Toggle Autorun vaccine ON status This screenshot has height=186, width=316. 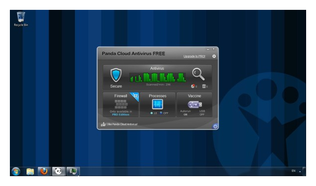[x=186, y=115]
